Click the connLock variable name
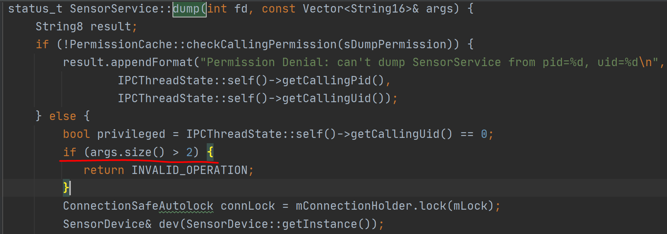The image size is (667, 234). point(247,206)
